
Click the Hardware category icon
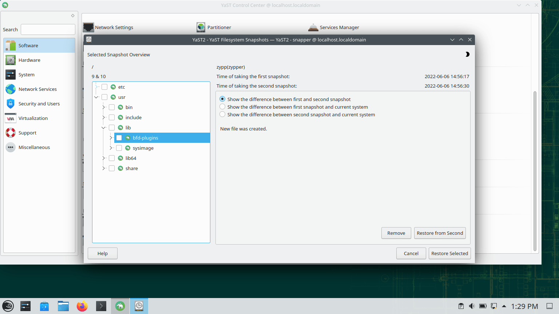coord(11,60)
